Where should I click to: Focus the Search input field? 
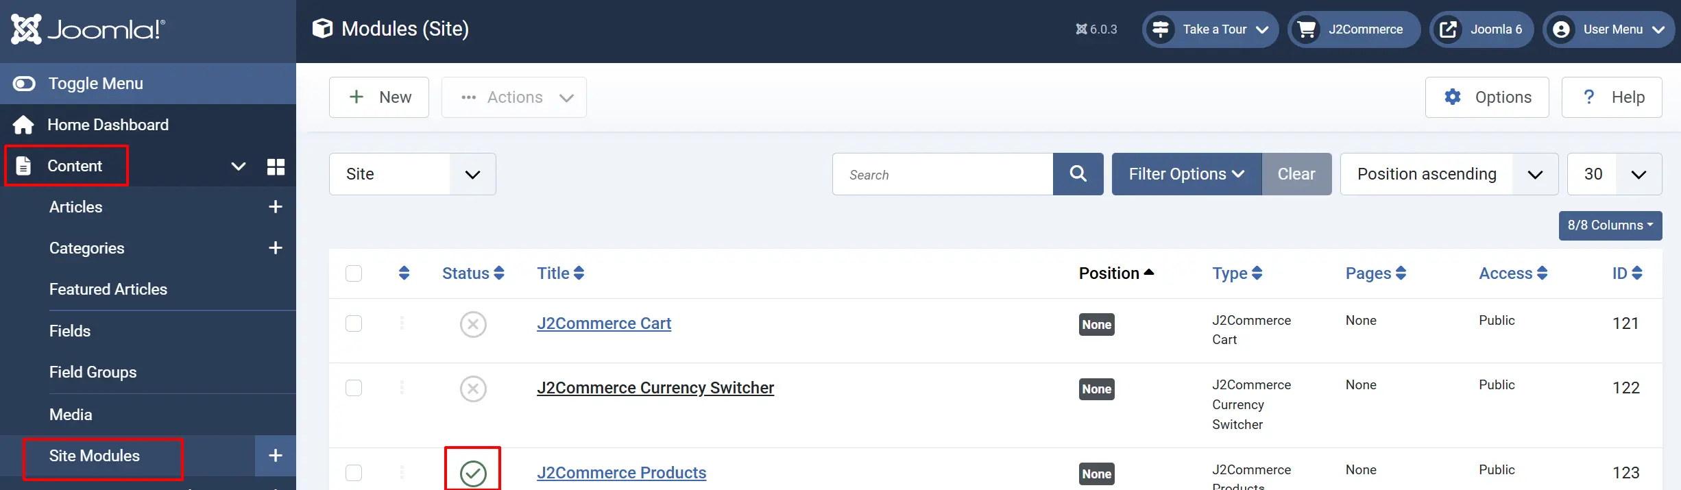(x=943, y=174)
